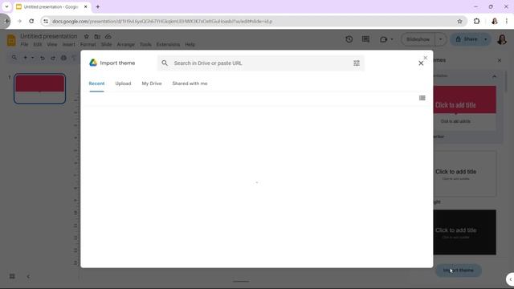Open the Insert menu
The height and width of the screenshot is (289, 514).
[x=68, y=44]
